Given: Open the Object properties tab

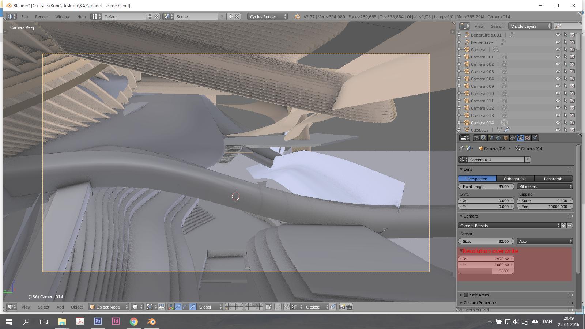Looking at the screenshot, I should click(506, 138).
